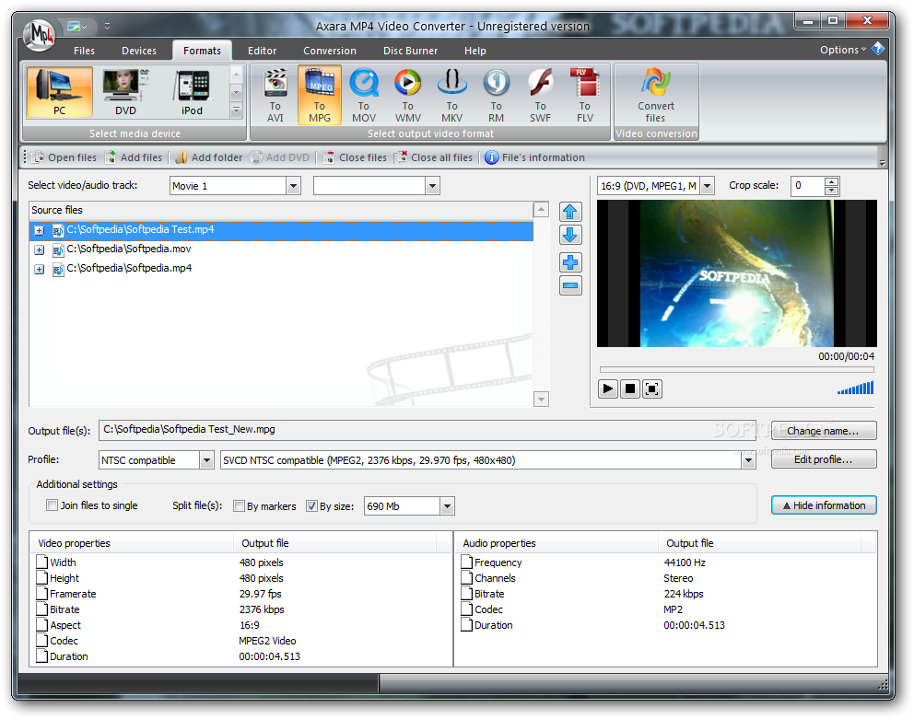Click the Mp4 application logo button
This screenshot has width=914, height=719.
point(39,35)
